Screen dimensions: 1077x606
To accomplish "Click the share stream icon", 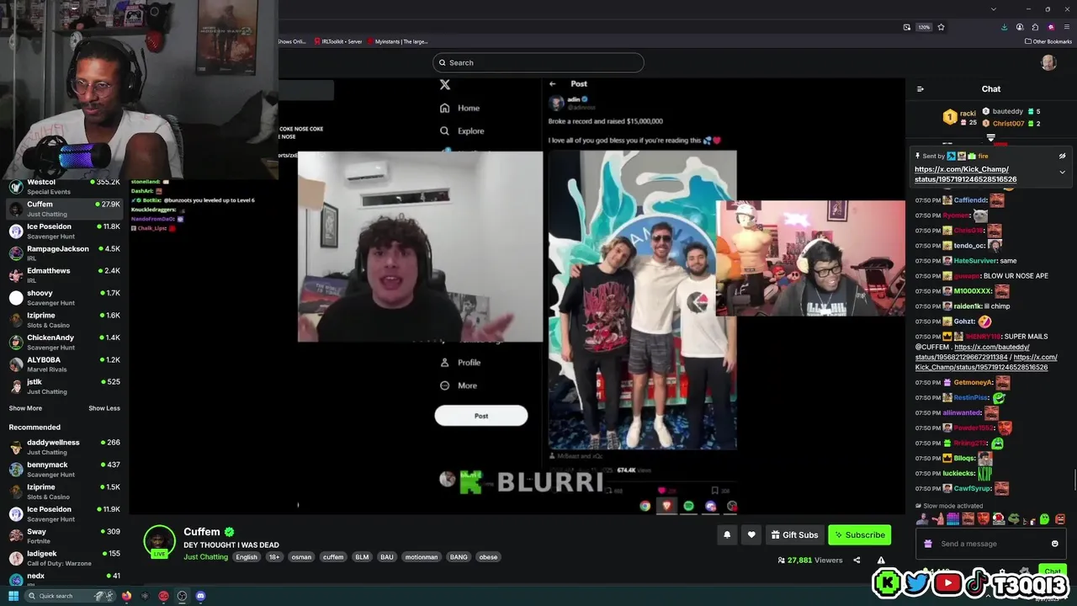I will [x=857, y=560].
